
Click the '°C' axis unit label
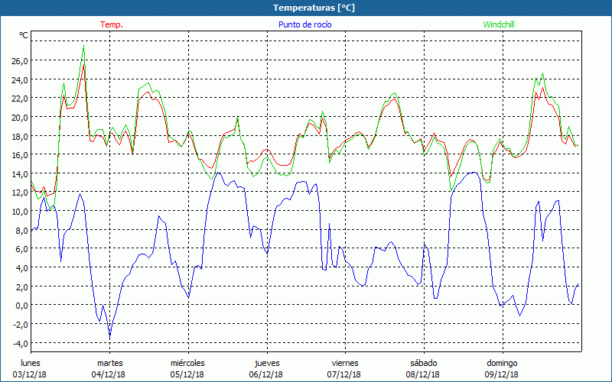24,35
